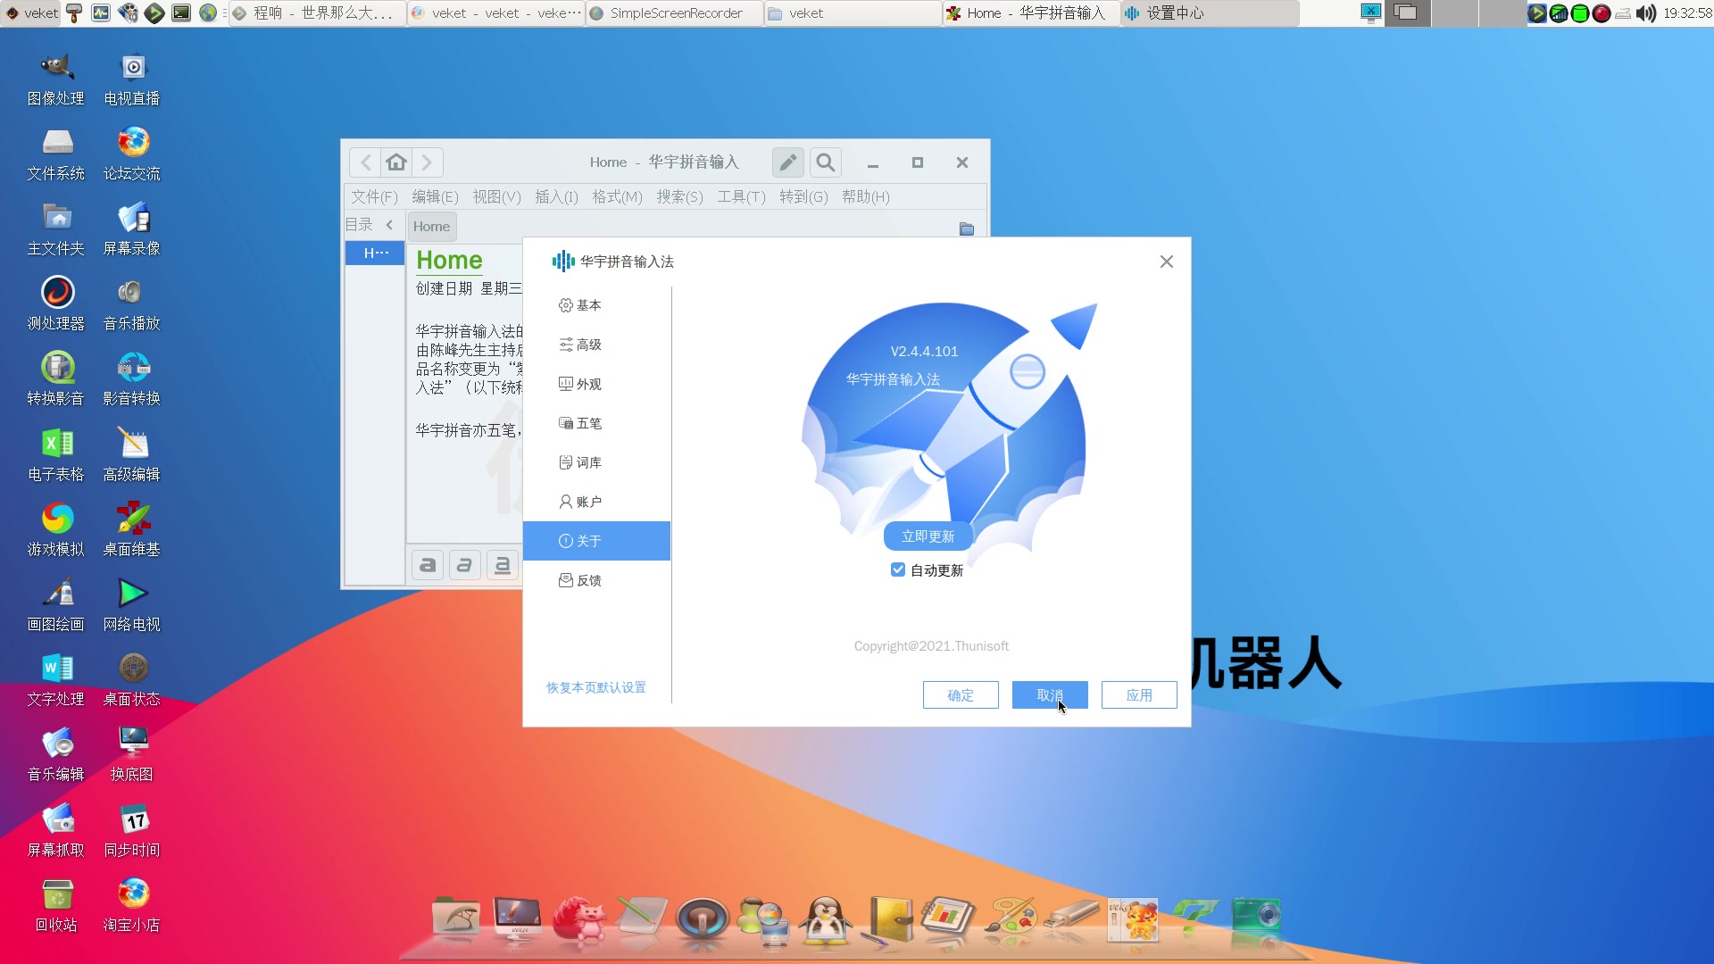
Task: Switch to 设置中心 taskbar item
Action: (1210, 13)
